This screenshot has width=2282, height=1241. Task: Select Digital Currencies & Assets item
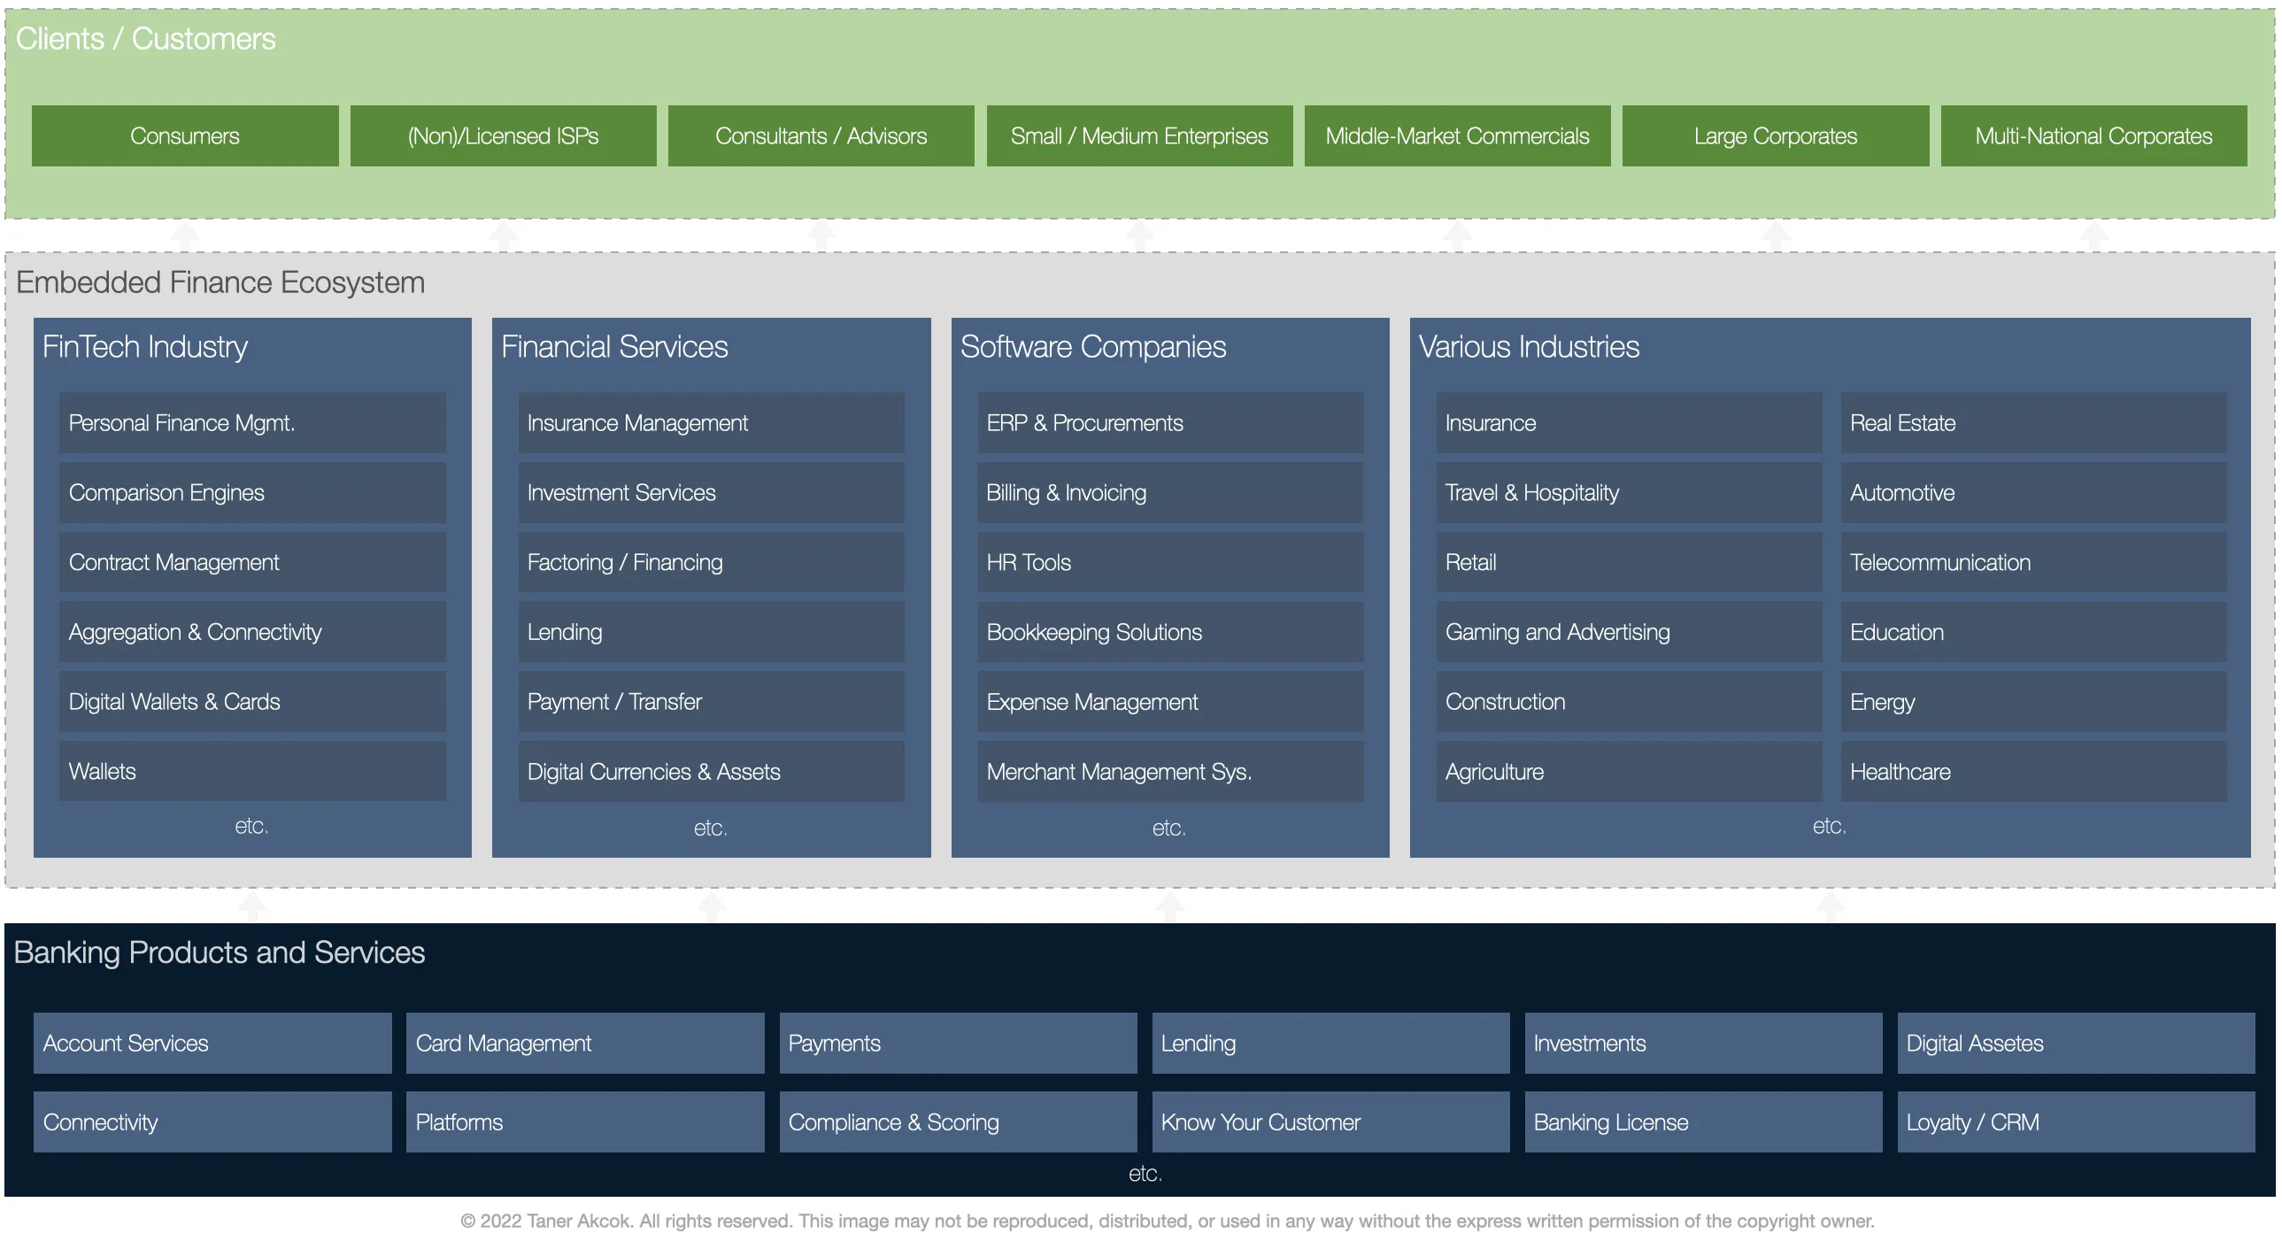712,772
